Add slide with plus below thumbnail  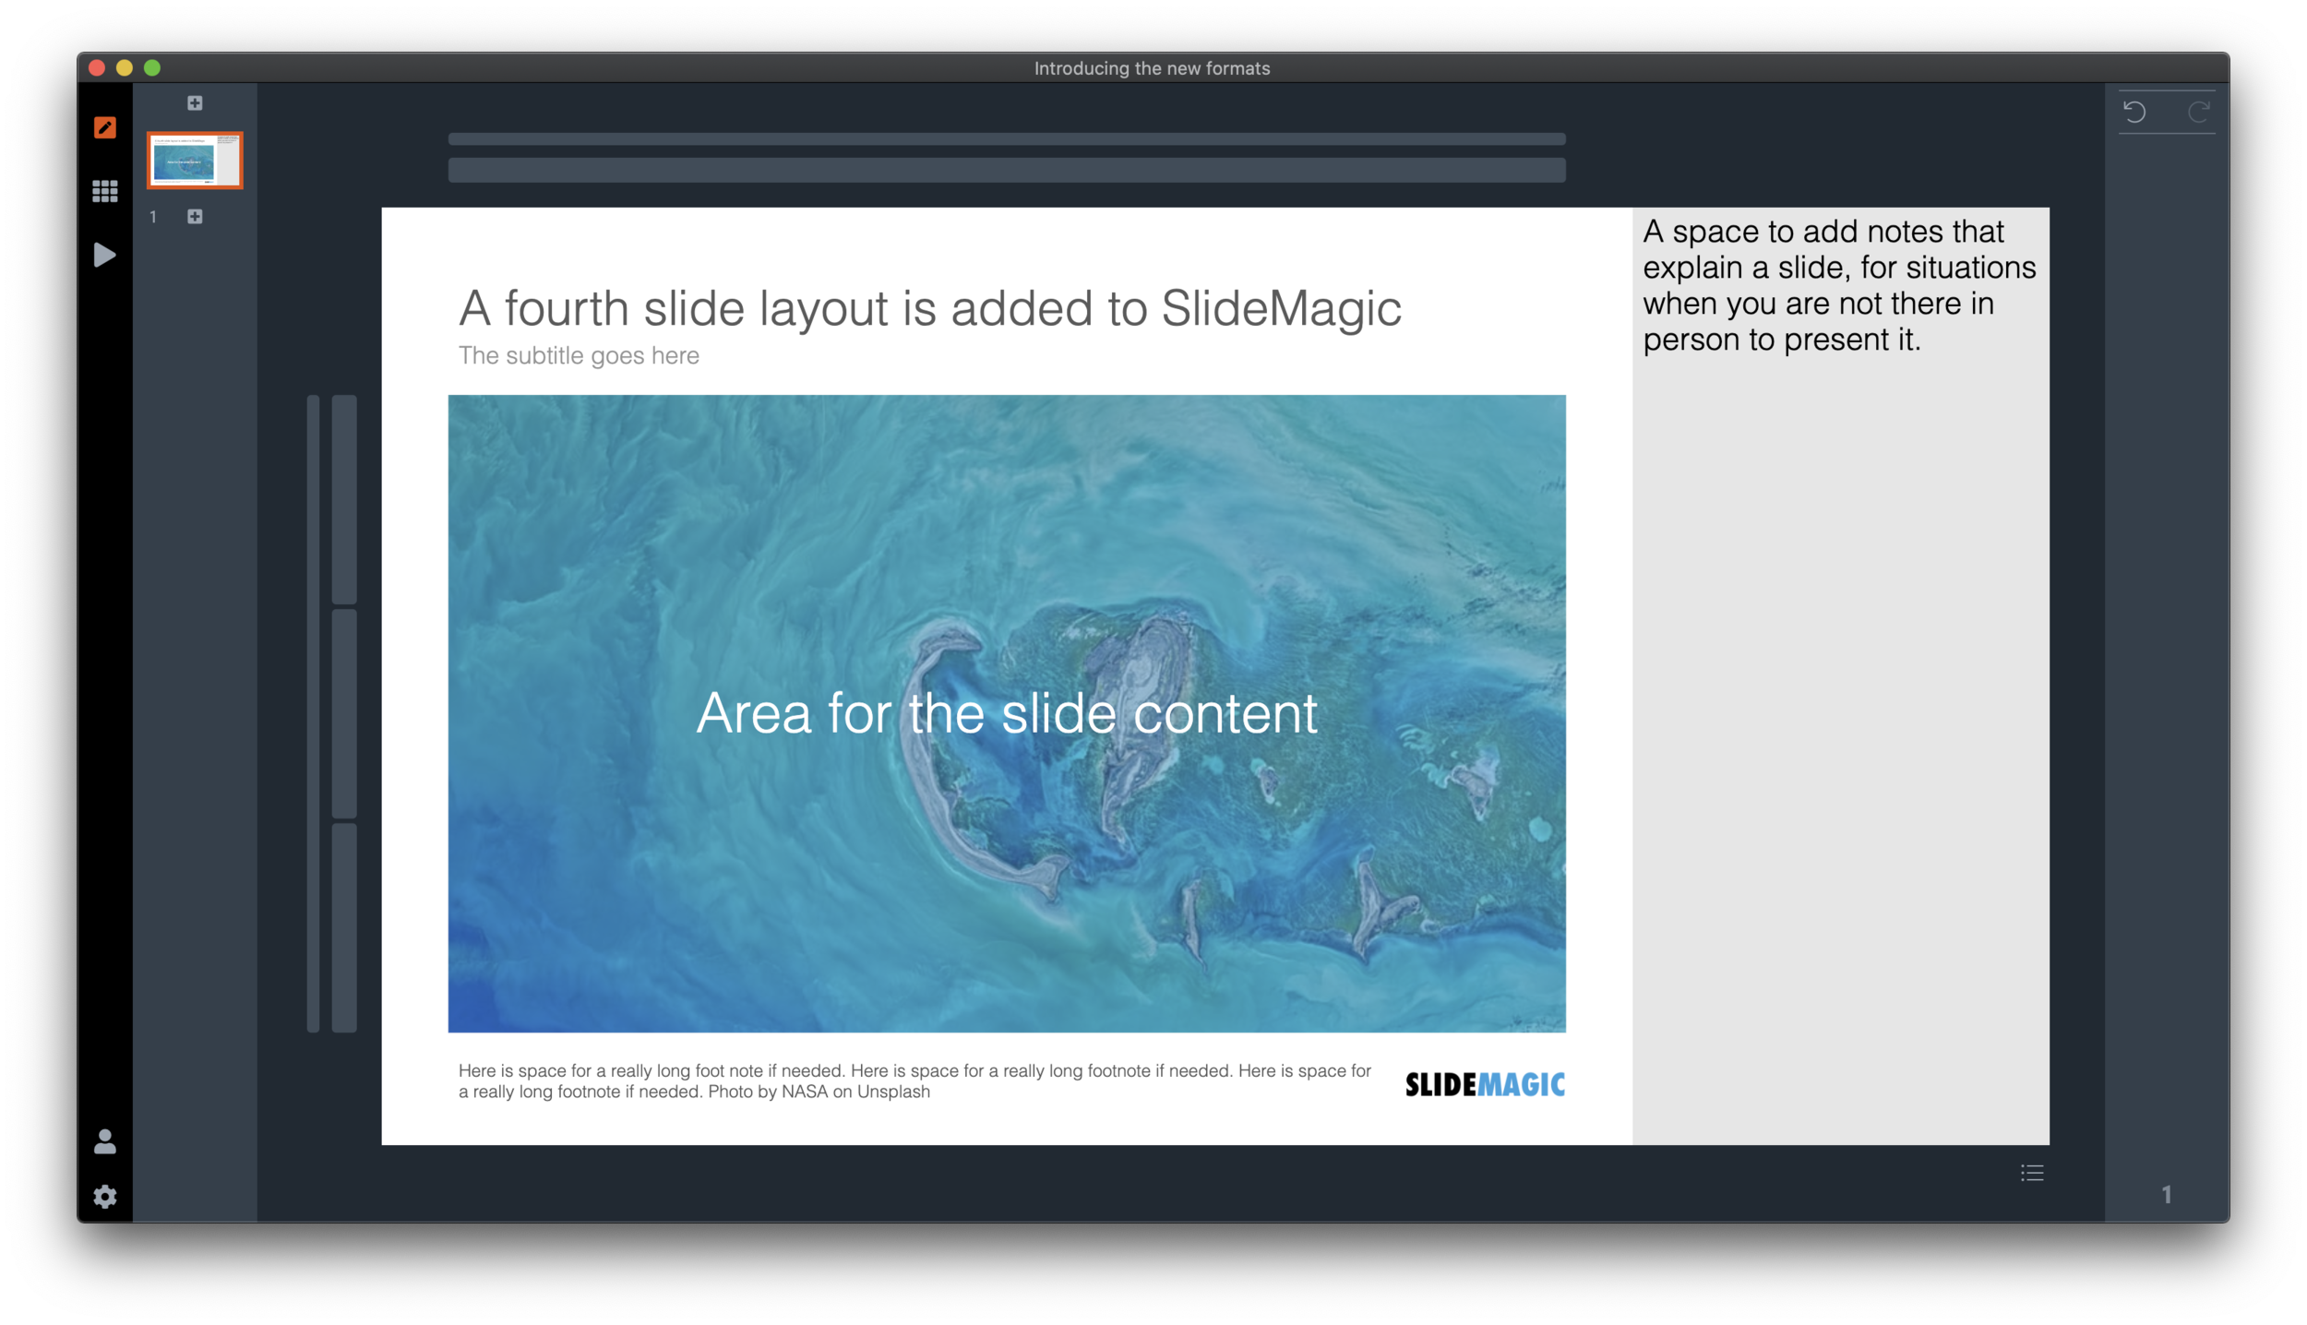coord(195,217)
